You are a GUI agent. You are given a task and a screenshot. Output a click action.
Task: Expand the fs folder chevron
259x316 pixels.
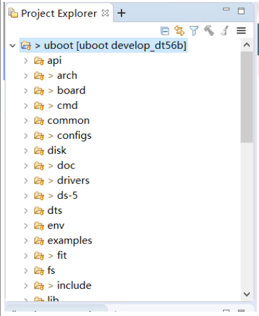pos(26,271)
